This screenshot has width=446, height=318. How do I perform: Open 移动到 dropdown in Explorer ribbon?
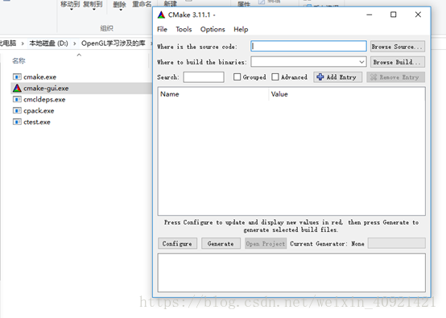70,5
